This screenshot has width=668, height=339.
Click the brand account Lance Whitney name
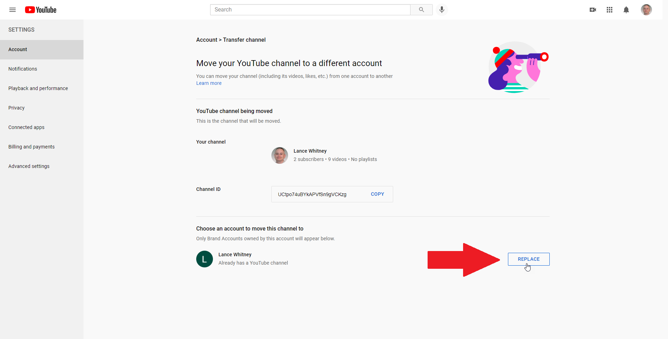235,255
